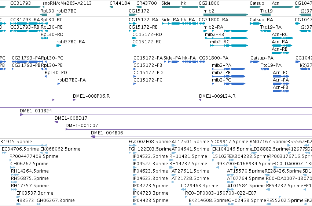Open the Ttc19-PA protein feature
This screenshot has height=206, width=312.
point(265,69)
